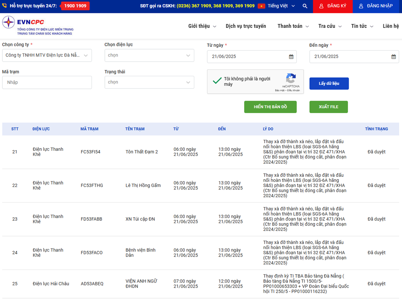
Task: Click the ĐĂNG KÝ register button
Action: tap(333, 6)
